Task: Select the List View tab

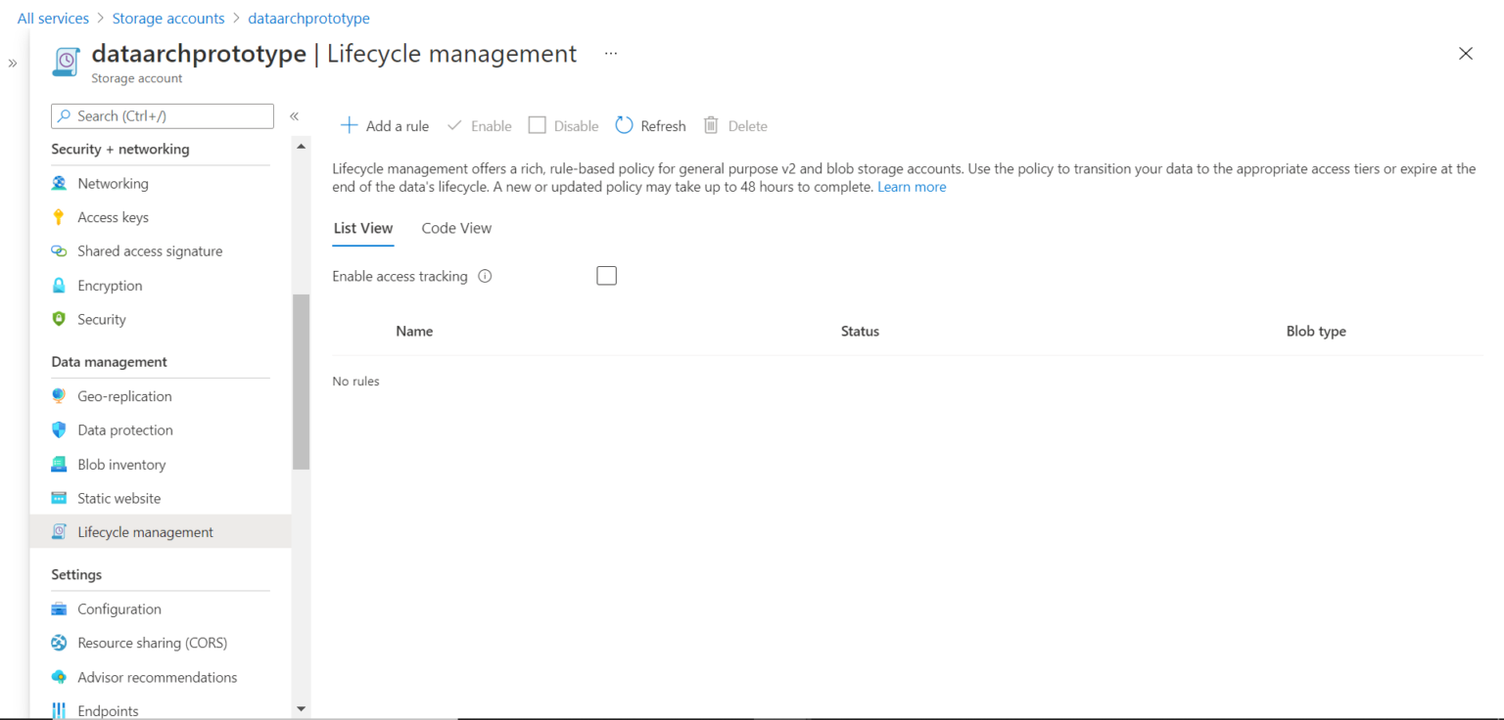Action: 363,228
